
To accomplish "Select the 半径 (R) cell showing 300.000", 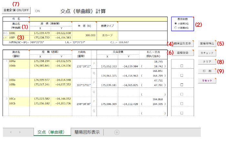I will tap(86, 35).
